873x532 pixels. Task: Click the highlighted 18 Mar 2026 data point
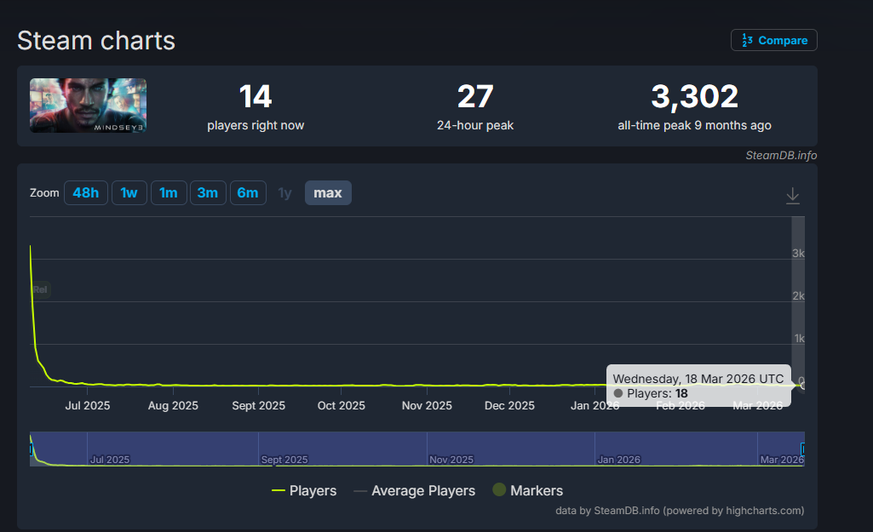(x=801, y=386)
